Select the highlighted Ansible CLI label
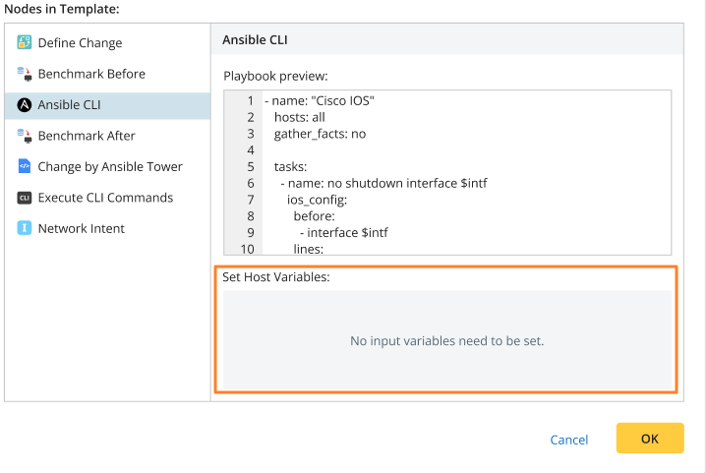The image size is (706, 473). point(70,105)
